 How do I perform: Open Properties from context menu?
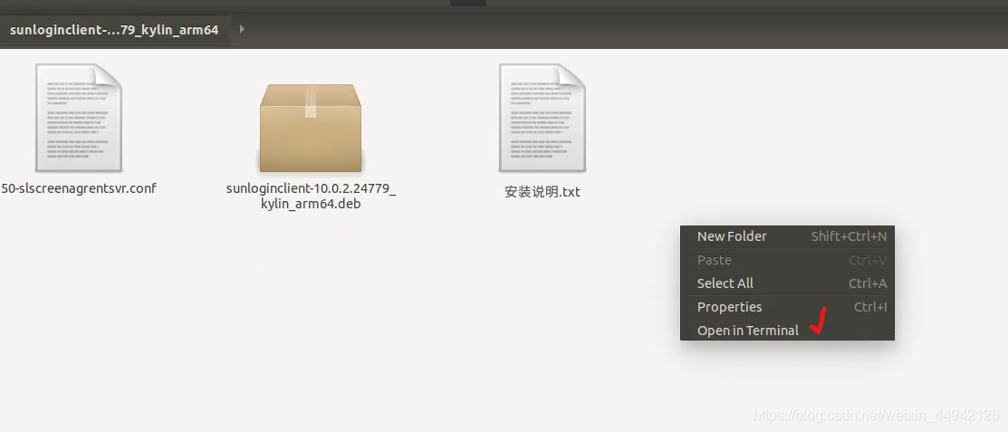click(788, 307)
